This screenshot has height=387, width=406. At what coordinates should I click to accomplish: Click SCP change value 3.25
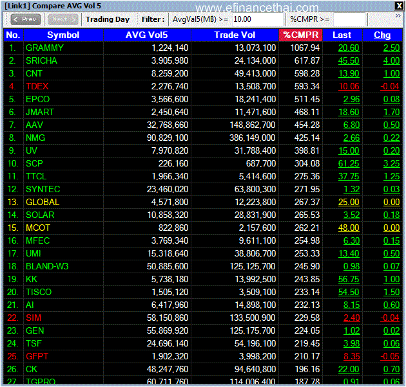(x=392, y=163)
